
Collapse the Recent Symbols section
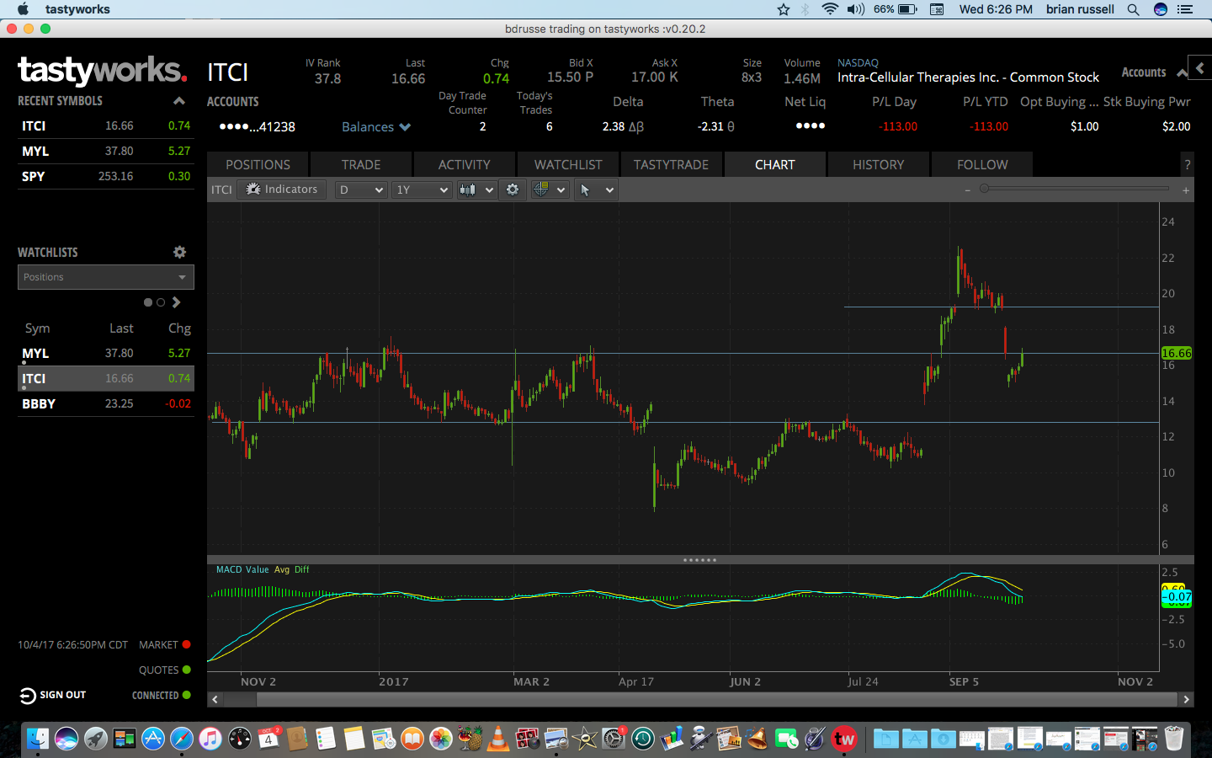pos(178,101)
